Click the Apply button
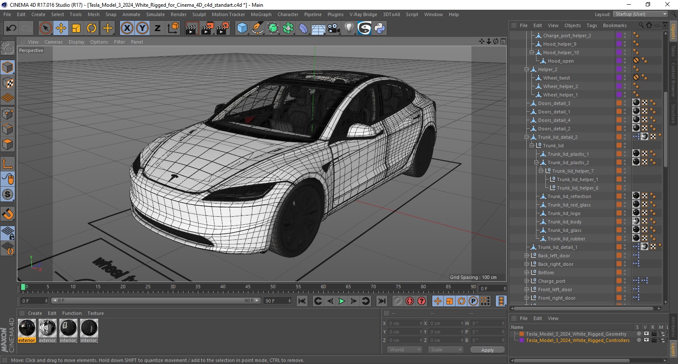Image resolution: width=678 pixels, height=364 pixels. [x=487, y=350]
